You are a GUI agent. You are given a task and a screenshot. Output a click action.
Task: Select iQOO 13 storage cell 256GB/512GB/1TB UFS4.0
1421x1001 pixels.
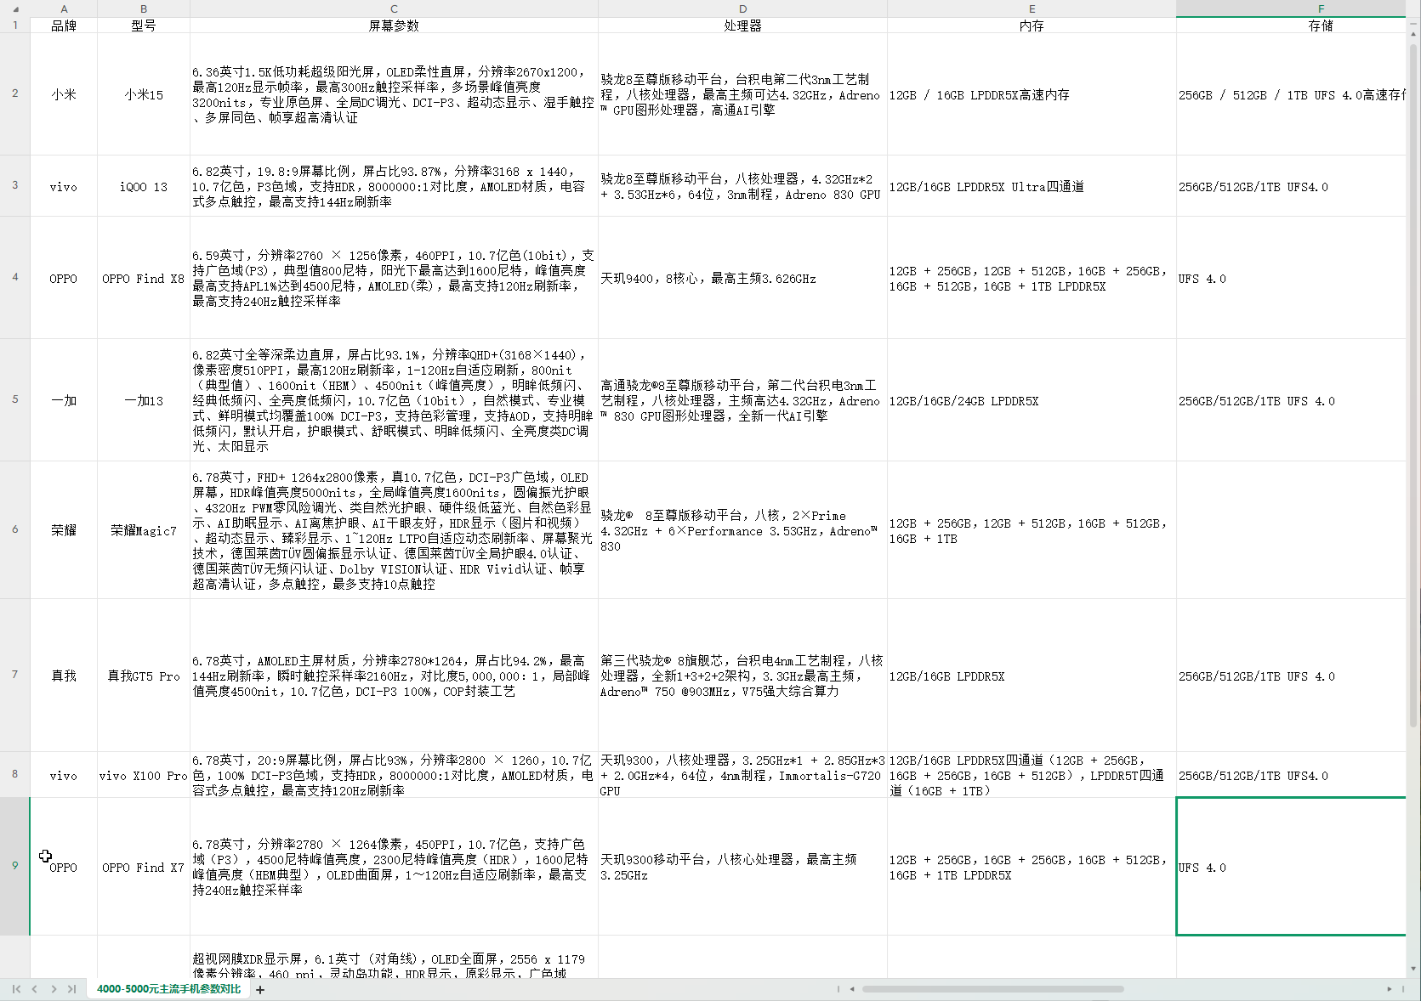[1291, 186]
